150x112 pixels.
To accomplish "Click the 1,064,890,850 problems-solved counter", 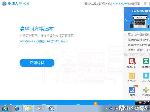I will 120,4.
